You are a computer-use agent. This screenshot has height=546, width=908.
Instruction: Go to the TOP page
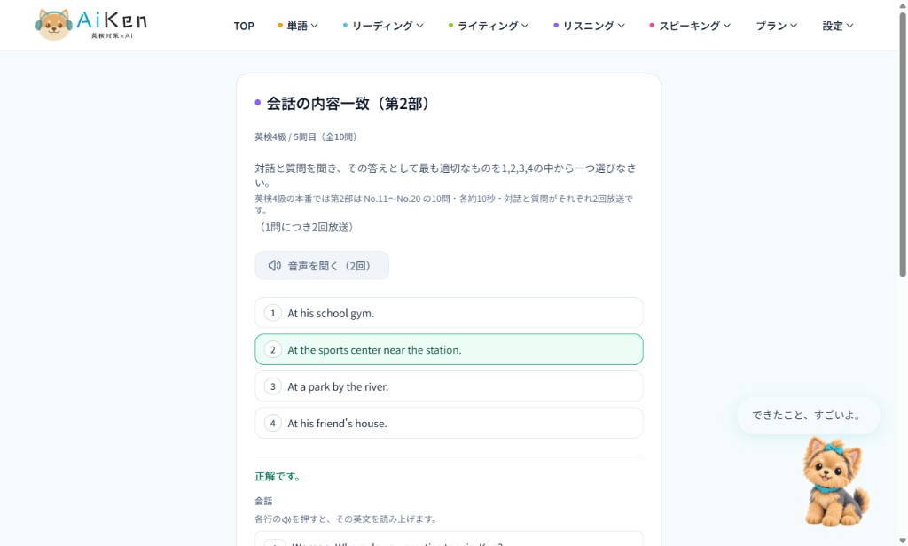tap(244, 26)
